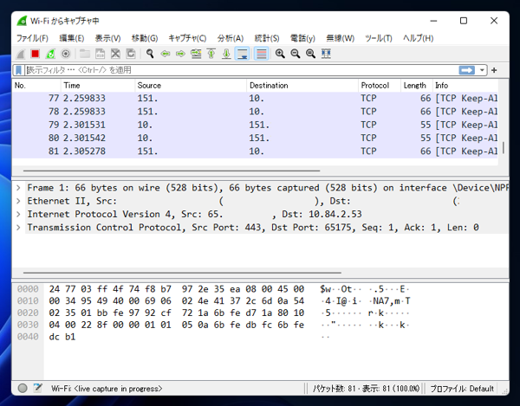The width and height of the screenshot is (520, 406).
Task: Zoom in the main window text
Action: pos(280,54)
